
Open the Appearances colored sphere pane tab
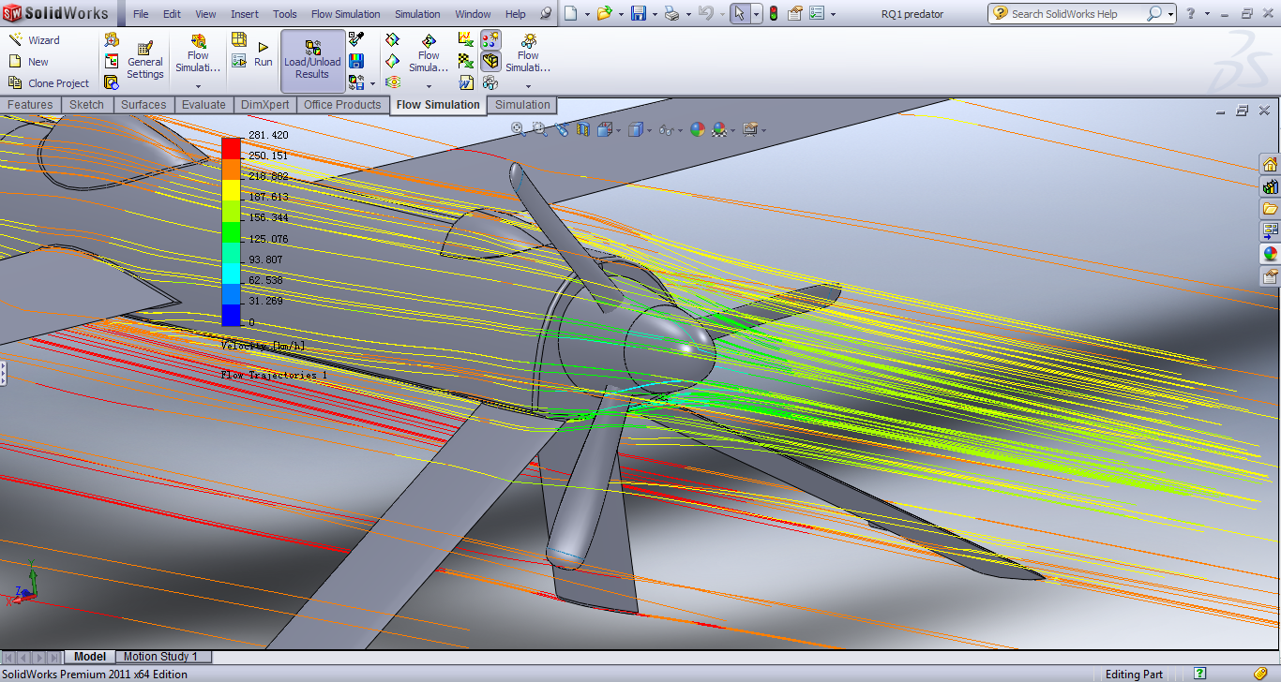(x=1271, y=254)
